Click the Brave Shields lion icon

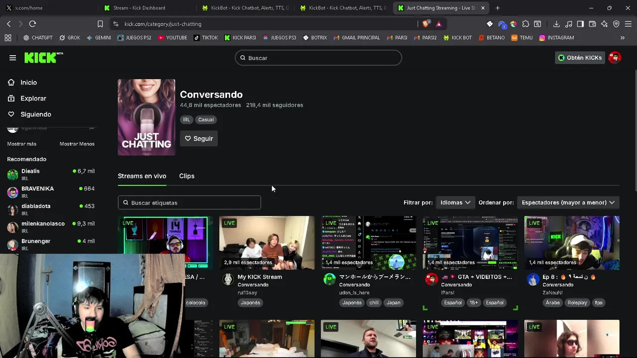tap(425, 24)
